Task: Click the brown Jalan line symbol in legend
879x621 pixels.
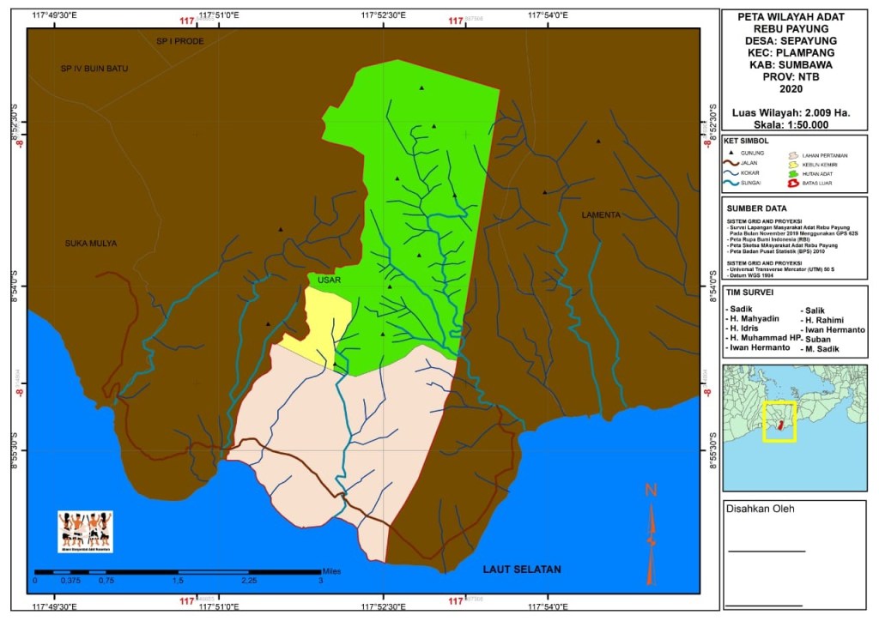Action: pyautogui.click(x=732, y=162)
